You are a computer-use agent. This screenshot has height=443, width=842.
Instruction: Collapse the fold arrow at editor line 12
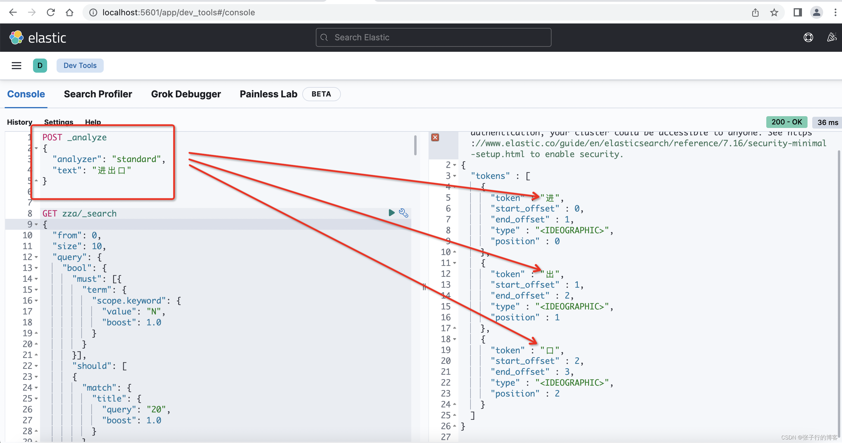(x=36, y=257)
